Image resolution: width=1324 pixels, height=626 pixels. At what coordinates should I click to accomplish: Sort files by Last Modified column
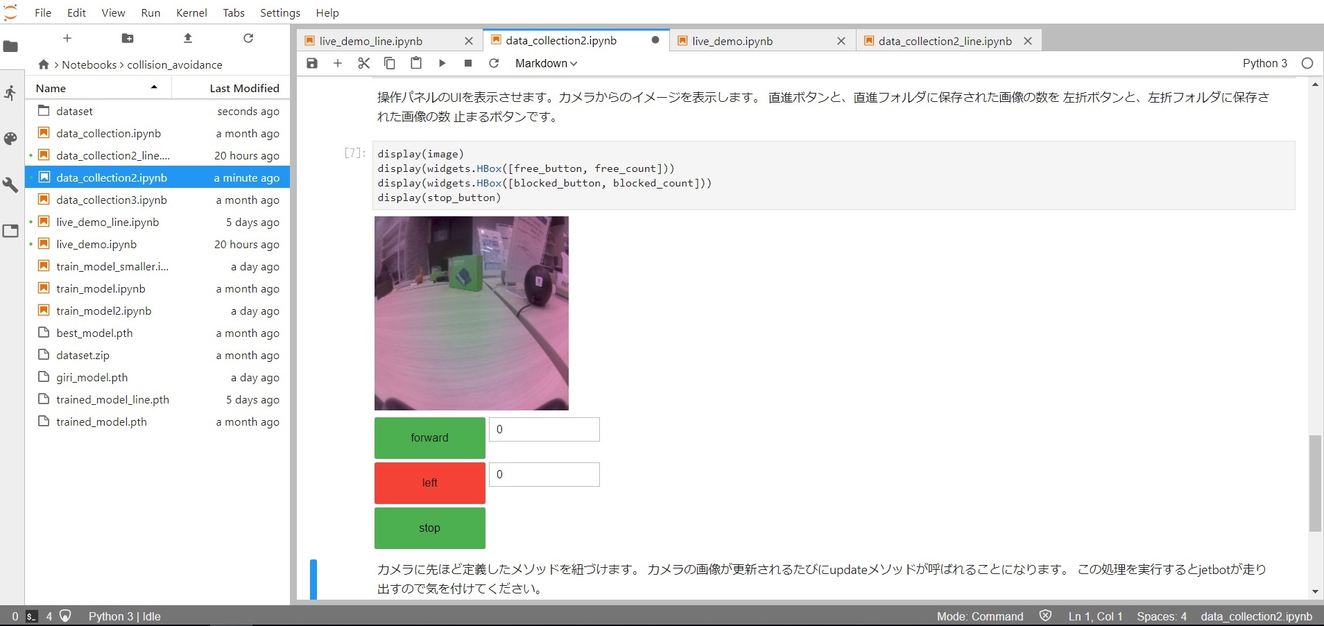tap(230, 88)
